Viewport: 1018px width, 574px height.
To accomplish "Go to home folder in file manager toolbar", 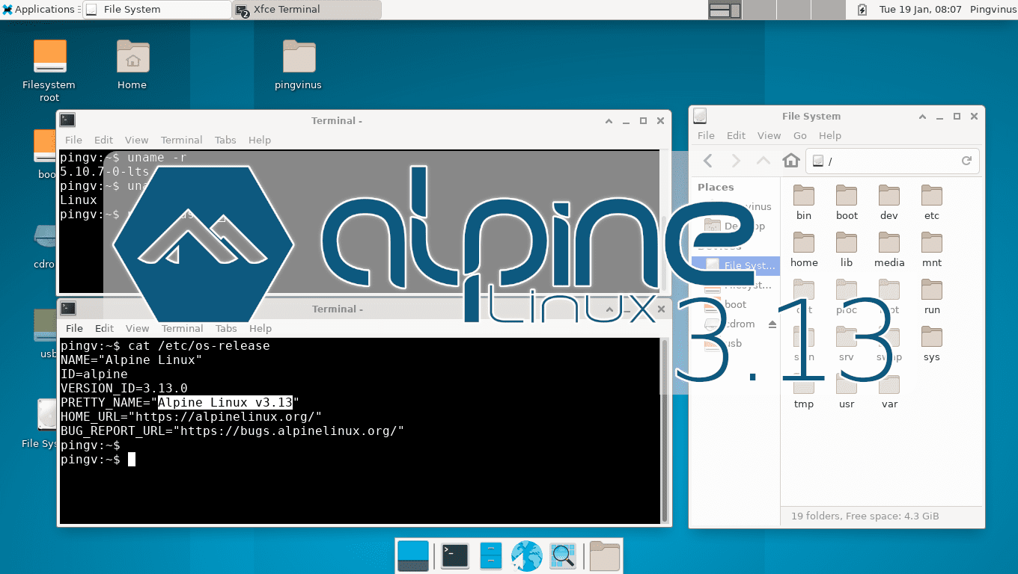I will point(790,161).
